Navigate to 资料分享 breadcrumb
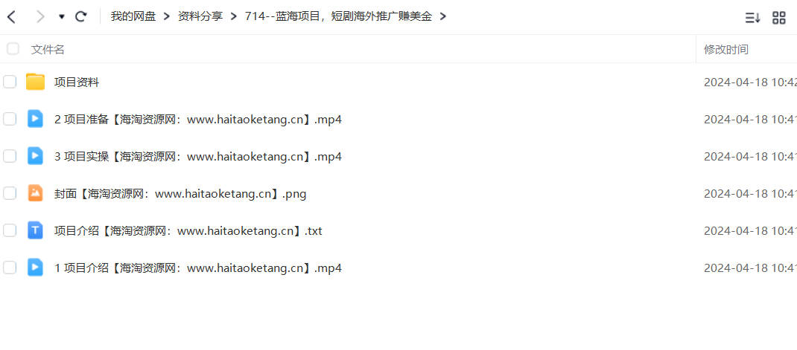The height and width of the screenshot is (350, 797). click(x=200, y=16)
